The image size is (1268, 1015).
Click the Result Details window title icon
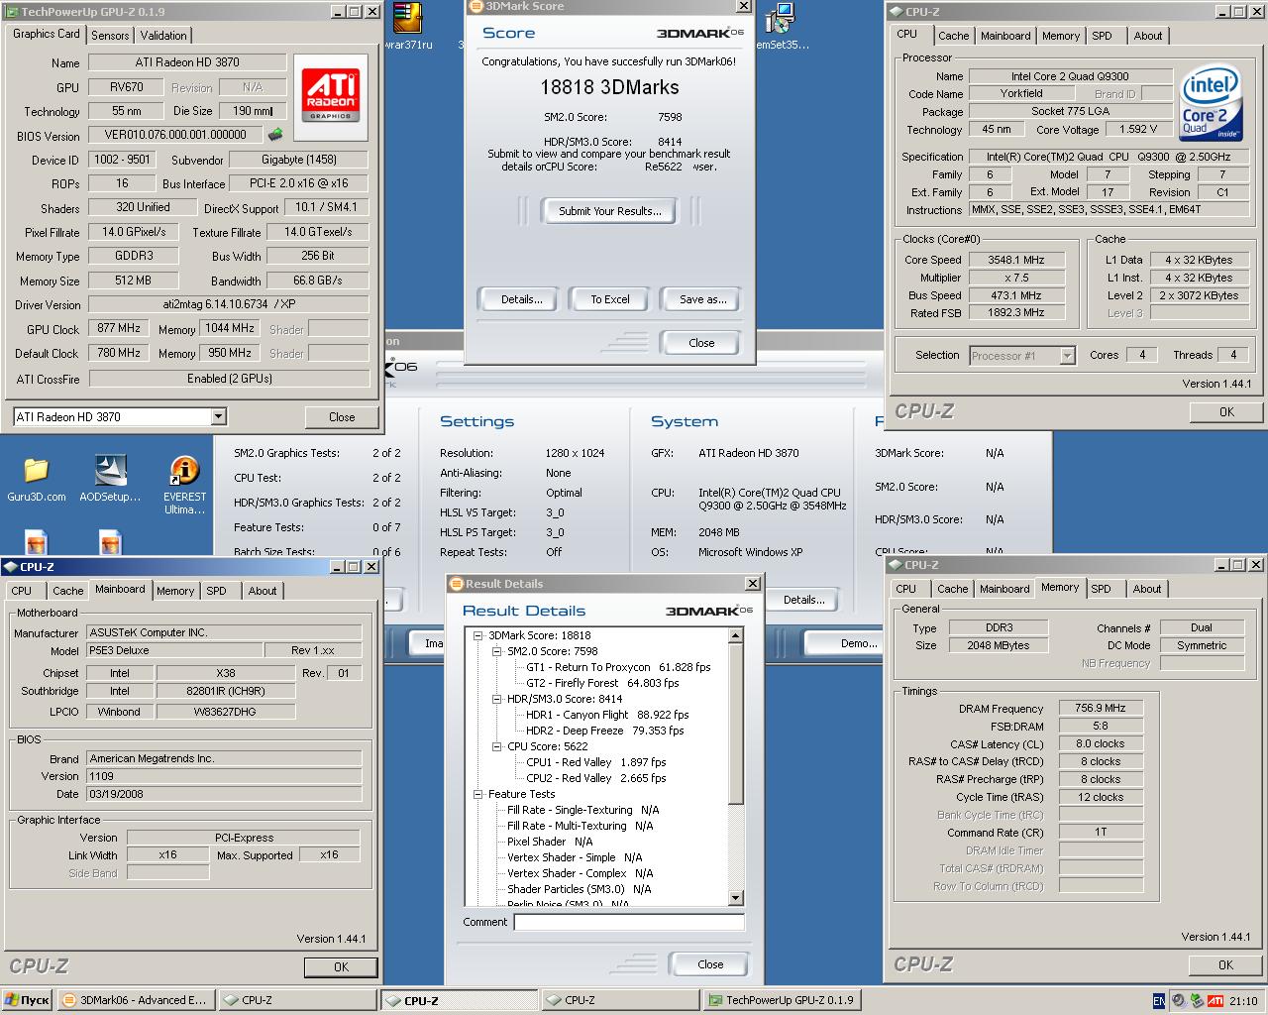pyautogui.click(x=457, y=584)
